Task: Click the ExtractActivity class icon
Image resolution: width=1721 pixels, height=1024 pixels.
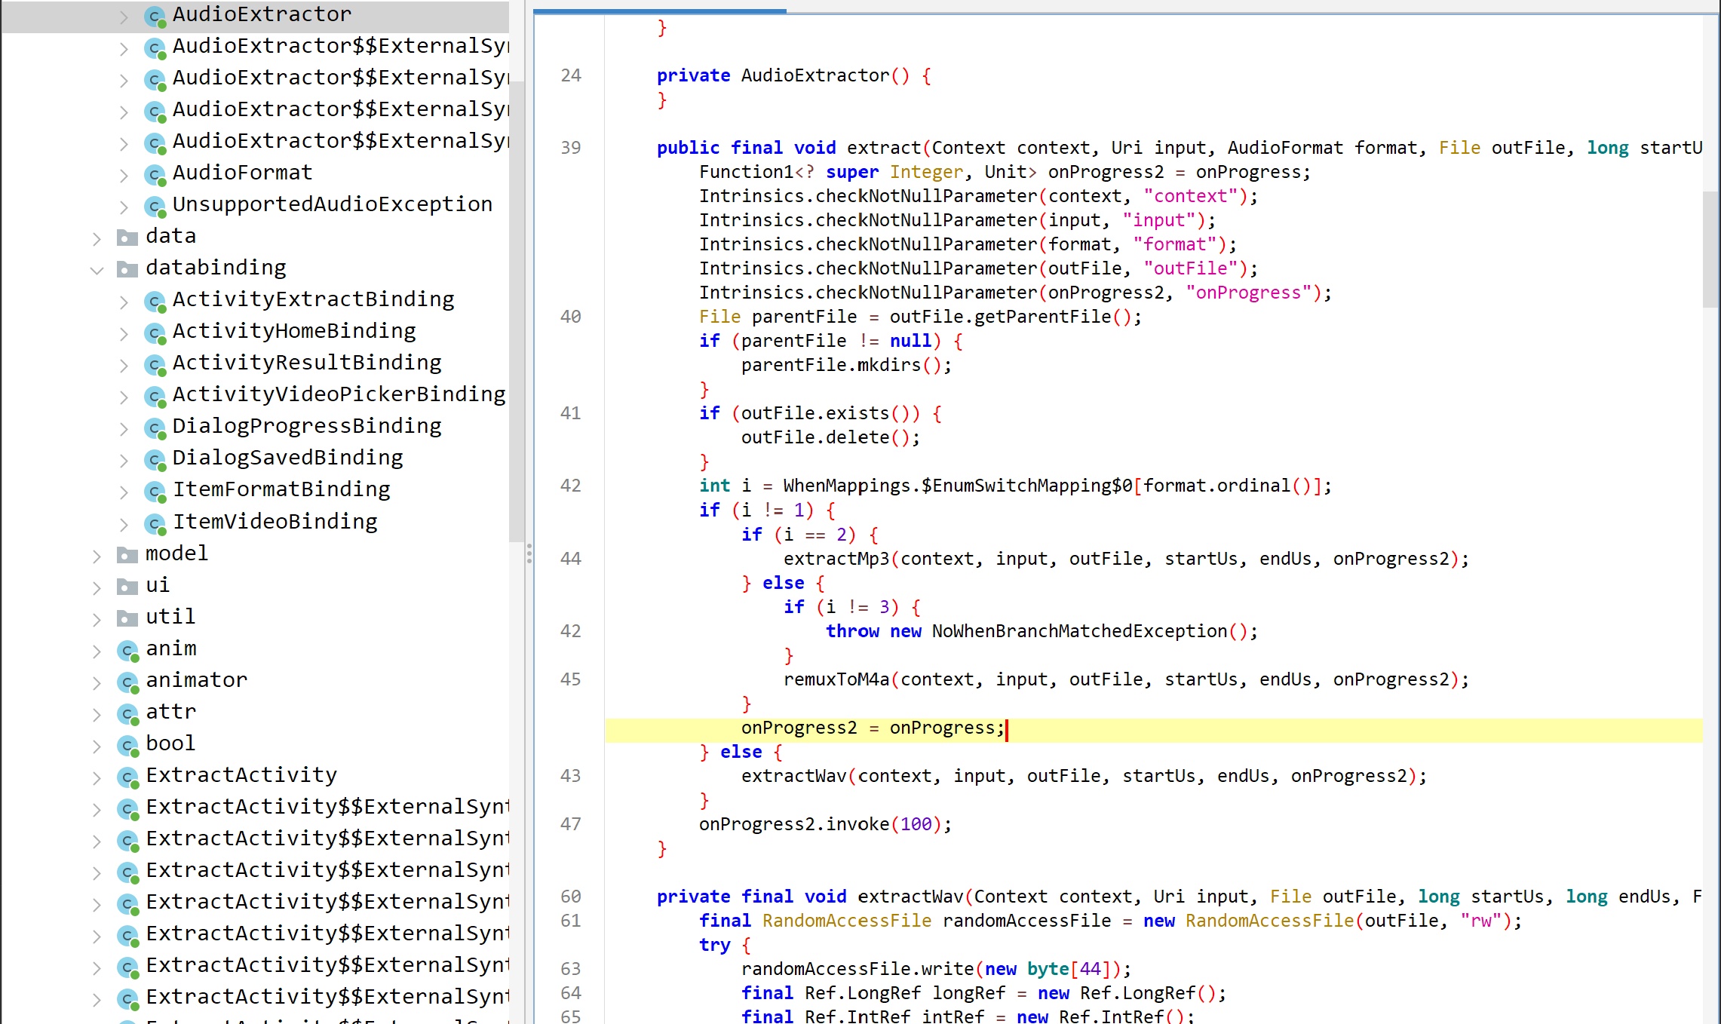Action: click(128, 777)
